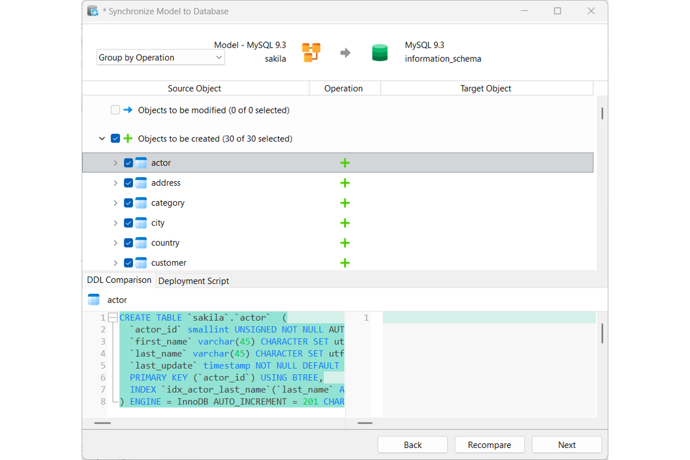This screenshot has width=690, height=460.
Task: Click the table icon beside the address row
Action: click(x=141, y=183)
